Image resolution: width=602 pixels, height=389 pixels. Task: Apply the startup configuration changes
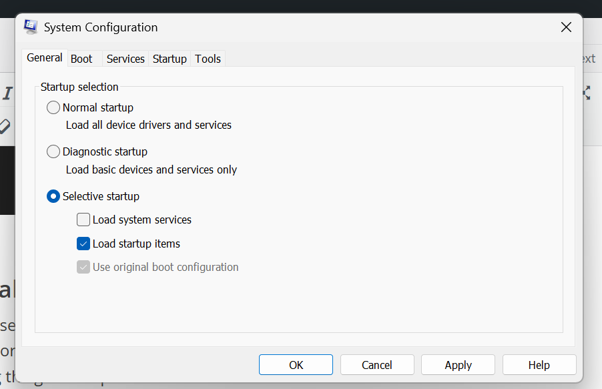(459, 365)
